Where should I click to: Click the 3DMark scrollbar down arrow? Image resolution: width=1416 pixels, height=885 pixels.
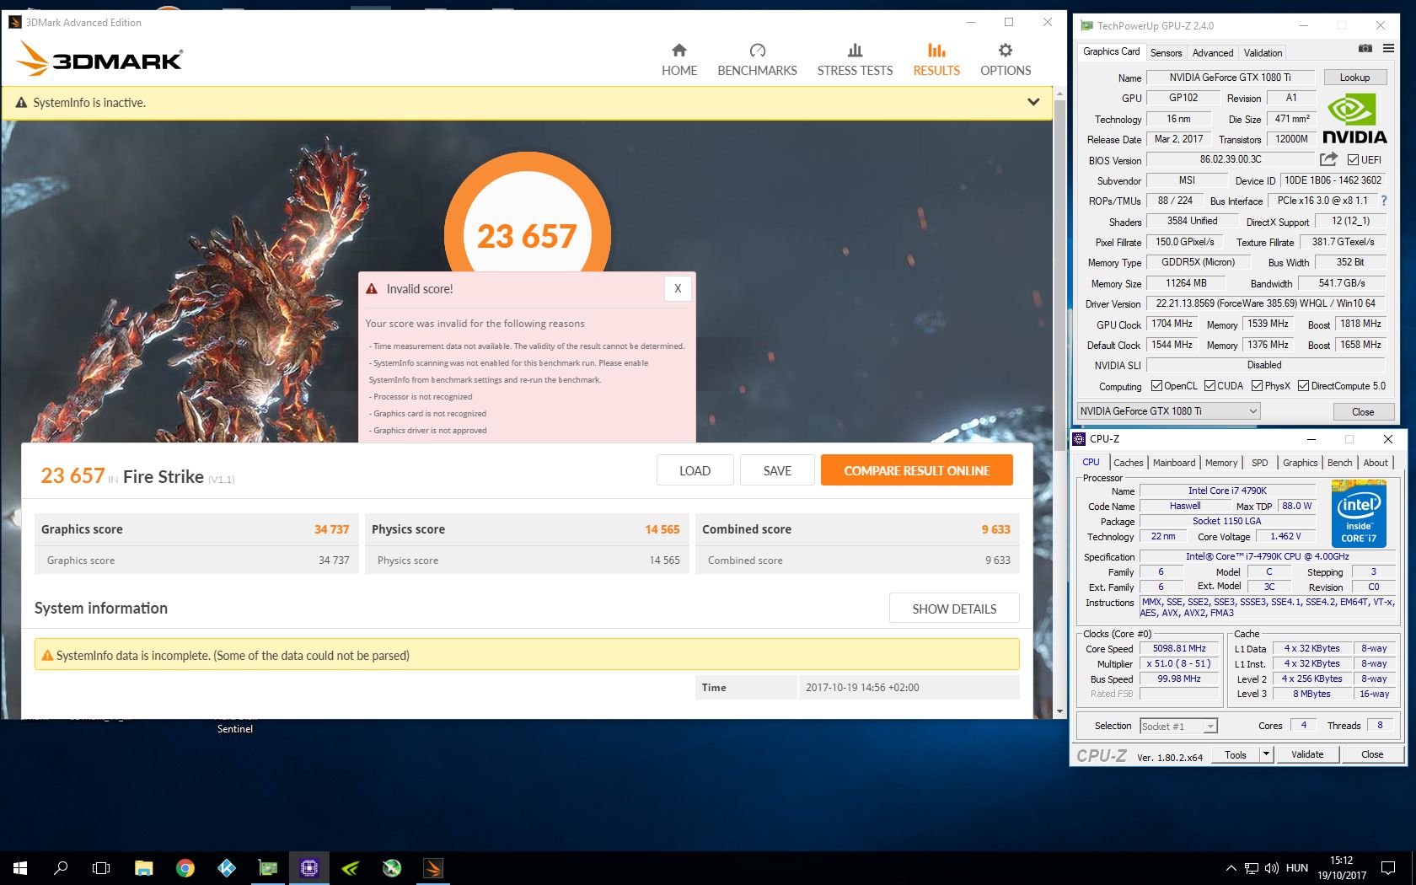[1060, 712]
